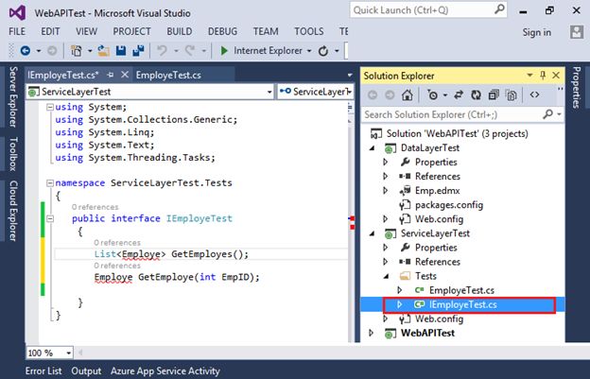Open the Server Explorer side tab
This screenshot has height=379, width=590.
pos(13,96)
